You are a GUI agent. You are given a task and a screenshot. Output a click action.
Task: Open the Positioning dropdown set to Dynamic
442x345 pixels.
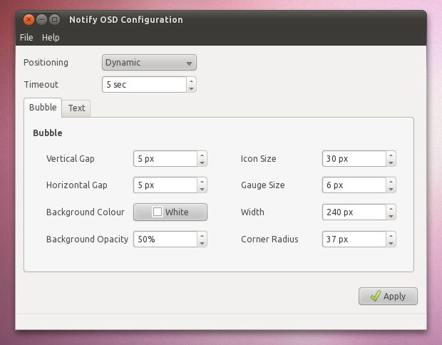pos(149,62)
